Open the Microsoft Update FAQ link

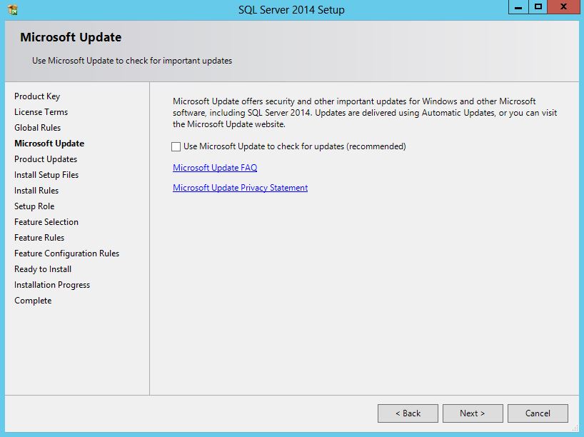[x=215, y=168]
